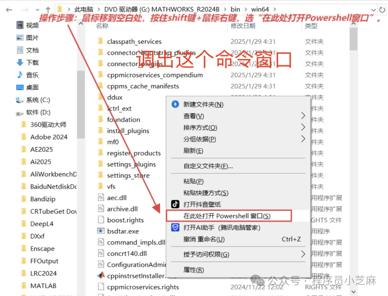Open recent locations dropdown arrow
This screenshot has height=296, width=388.
point(37,10)
